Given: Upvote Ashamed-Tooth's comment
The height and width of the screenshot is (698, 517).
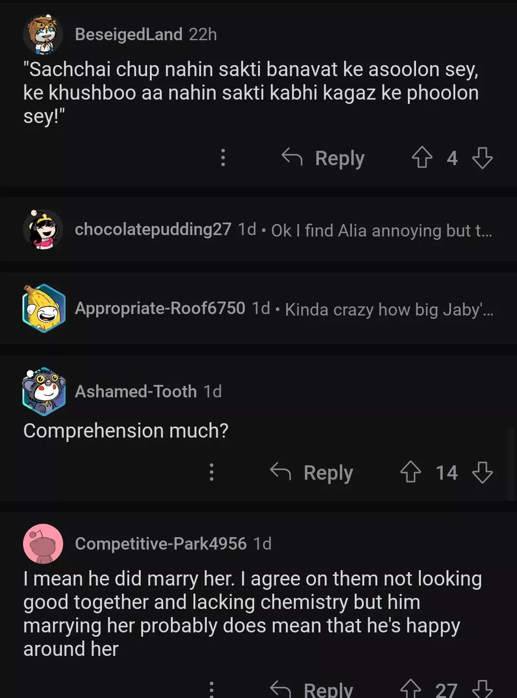Looking at the screenshot, I should [x=410, y=472].
